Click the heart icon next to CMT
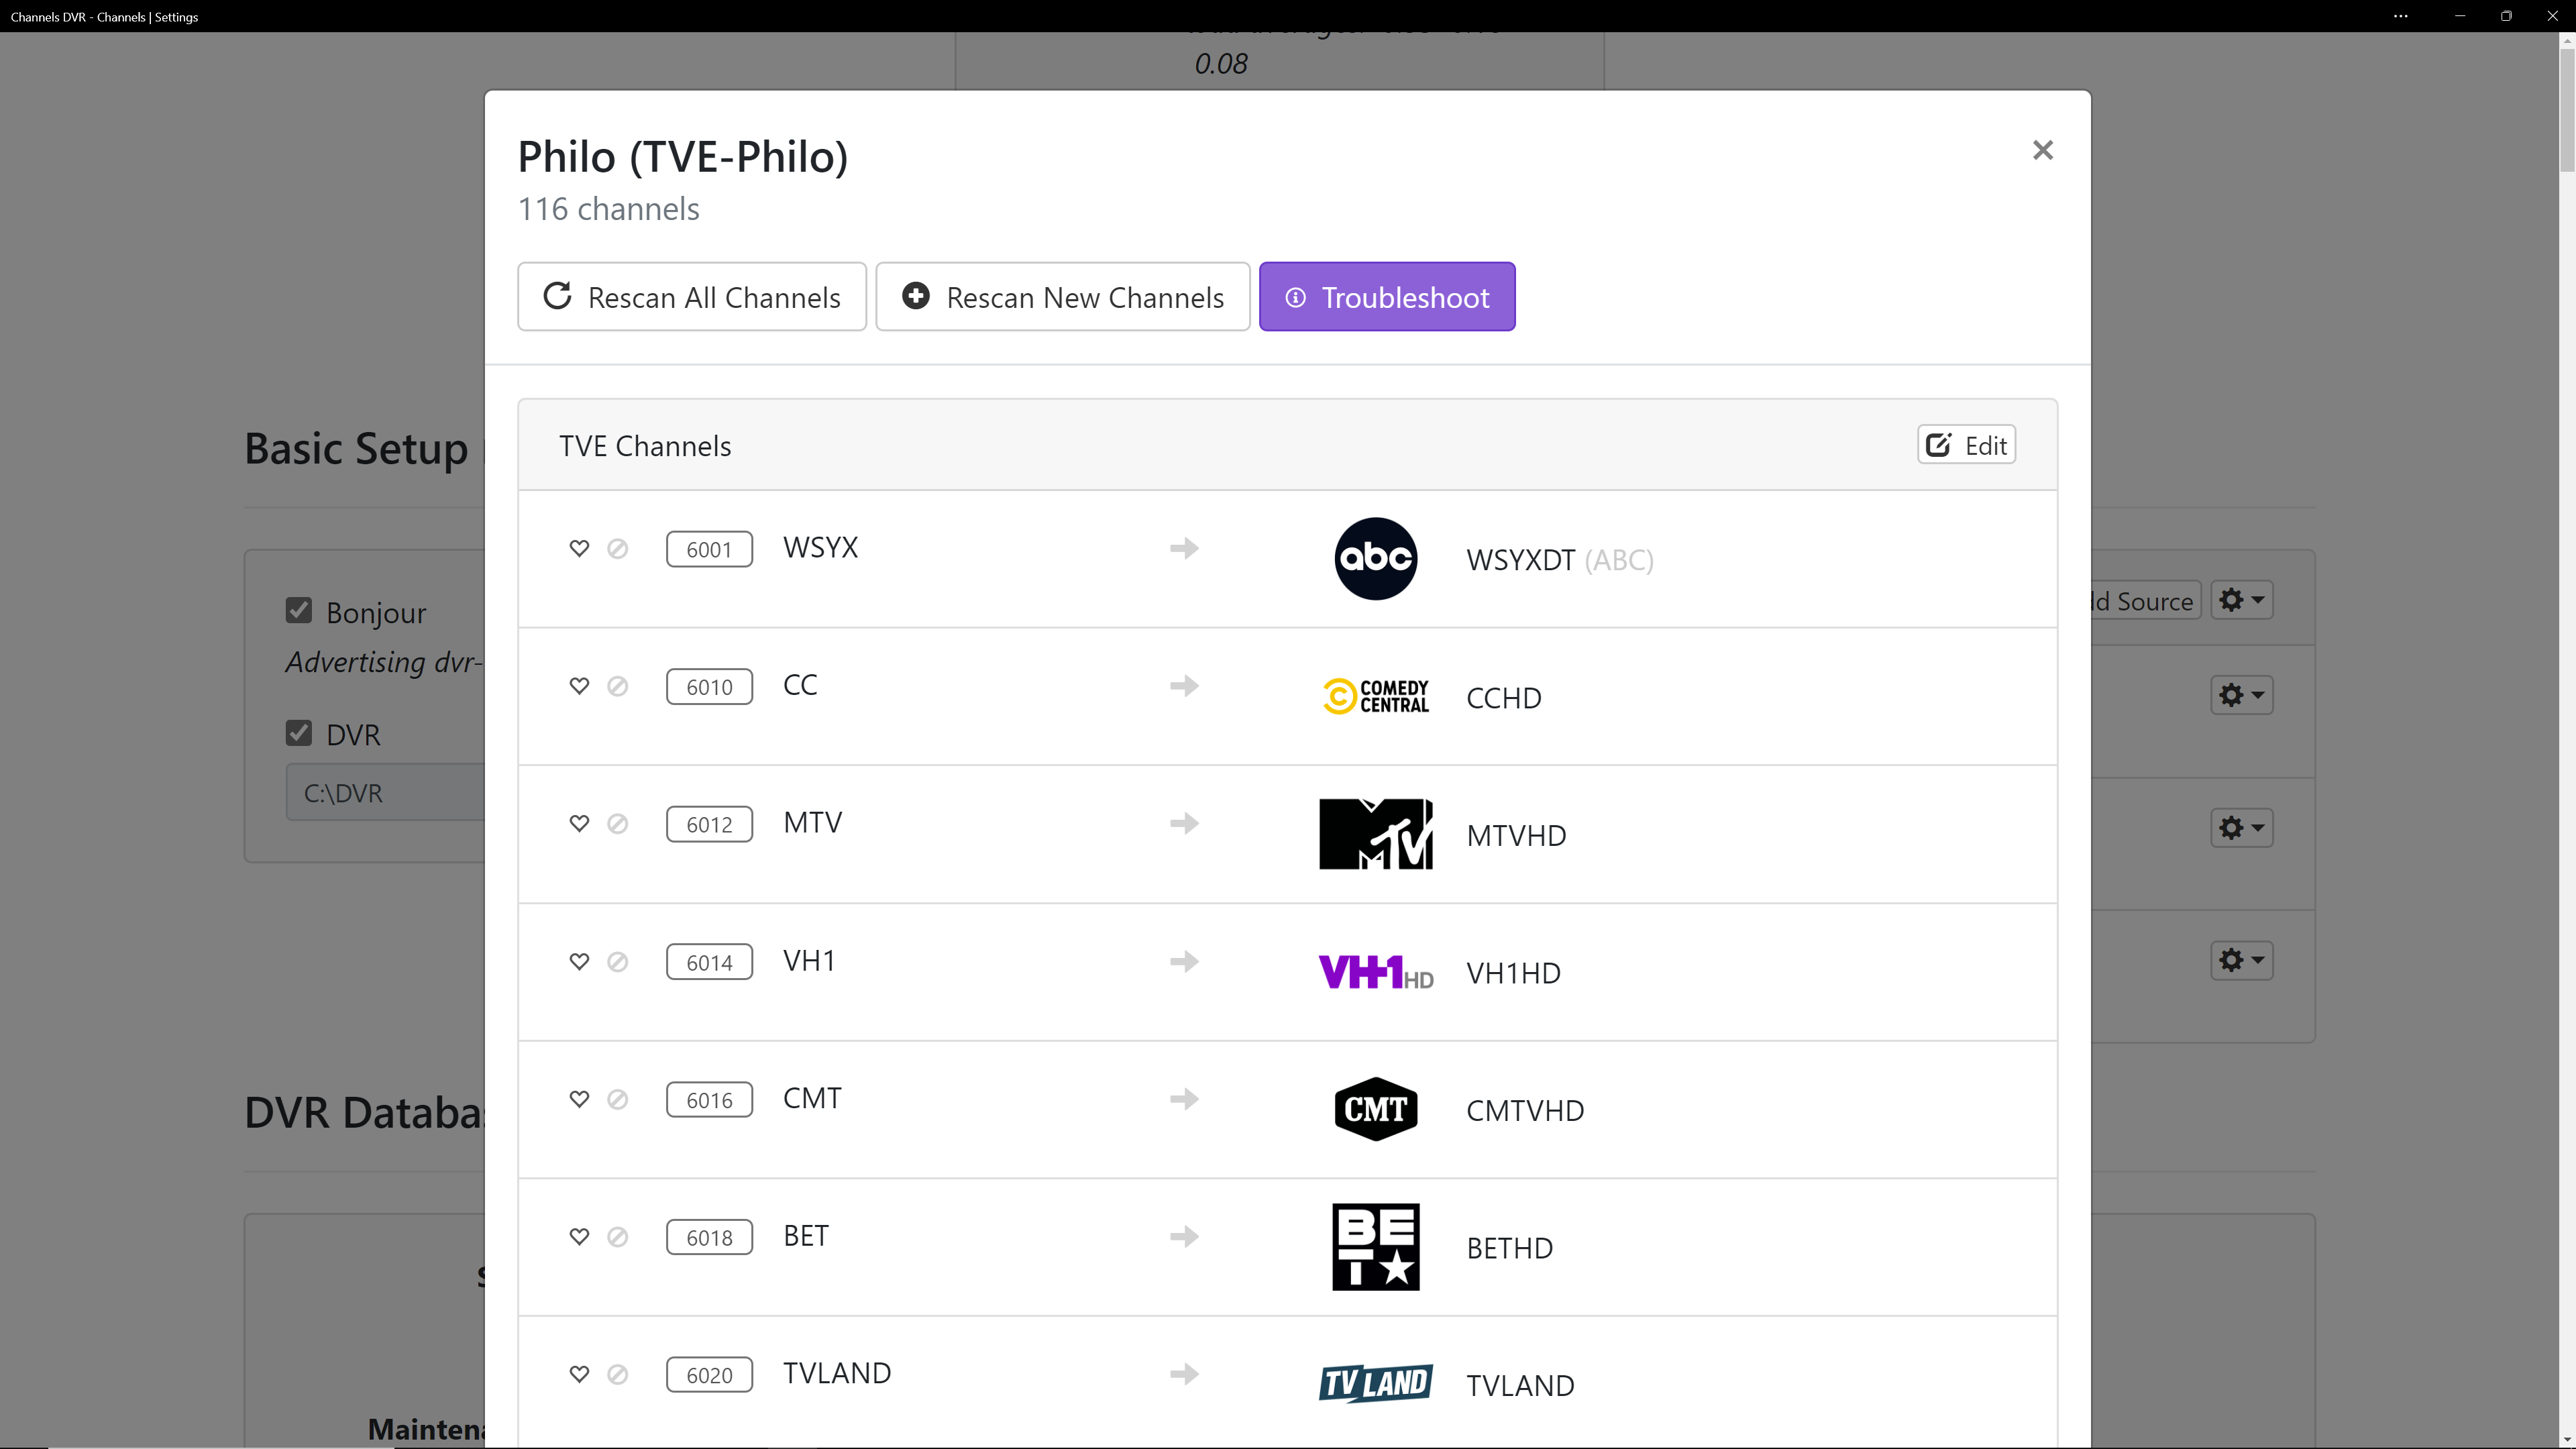 (579, 1098)
